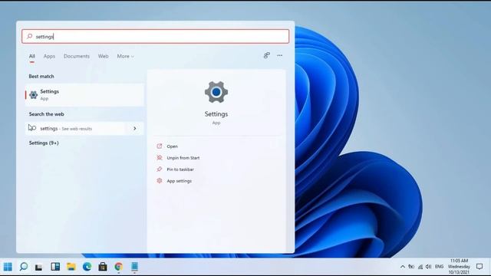Click the network icon in system tray
491x276 pixels.
pyautogui.click(x=420, y=267)
